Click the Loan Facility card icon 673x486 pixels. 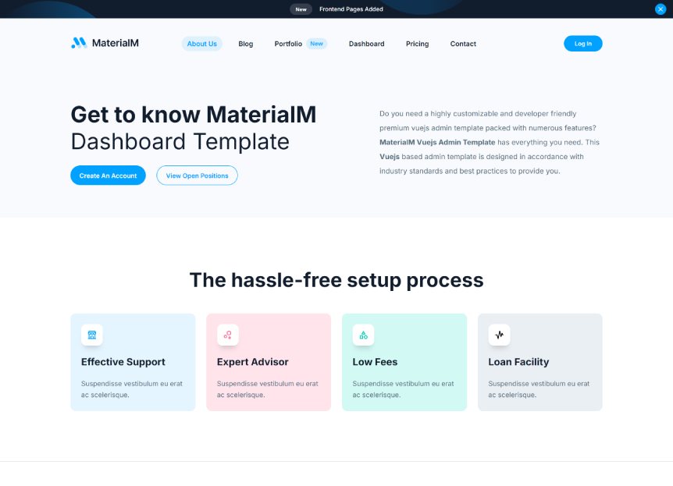pos(499,335)
